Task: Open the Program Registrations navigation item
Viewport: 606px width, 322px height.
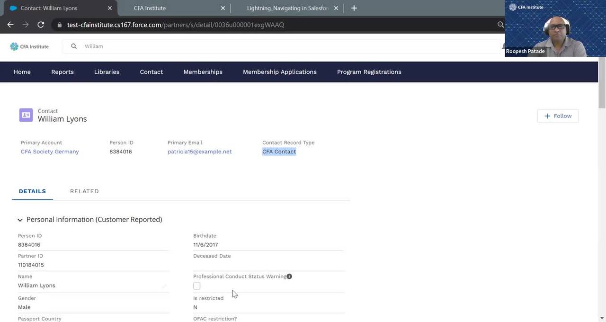Action: coord(369,72)
